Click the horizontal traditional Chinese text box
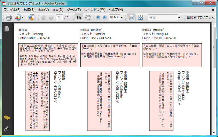 [172, 55]
